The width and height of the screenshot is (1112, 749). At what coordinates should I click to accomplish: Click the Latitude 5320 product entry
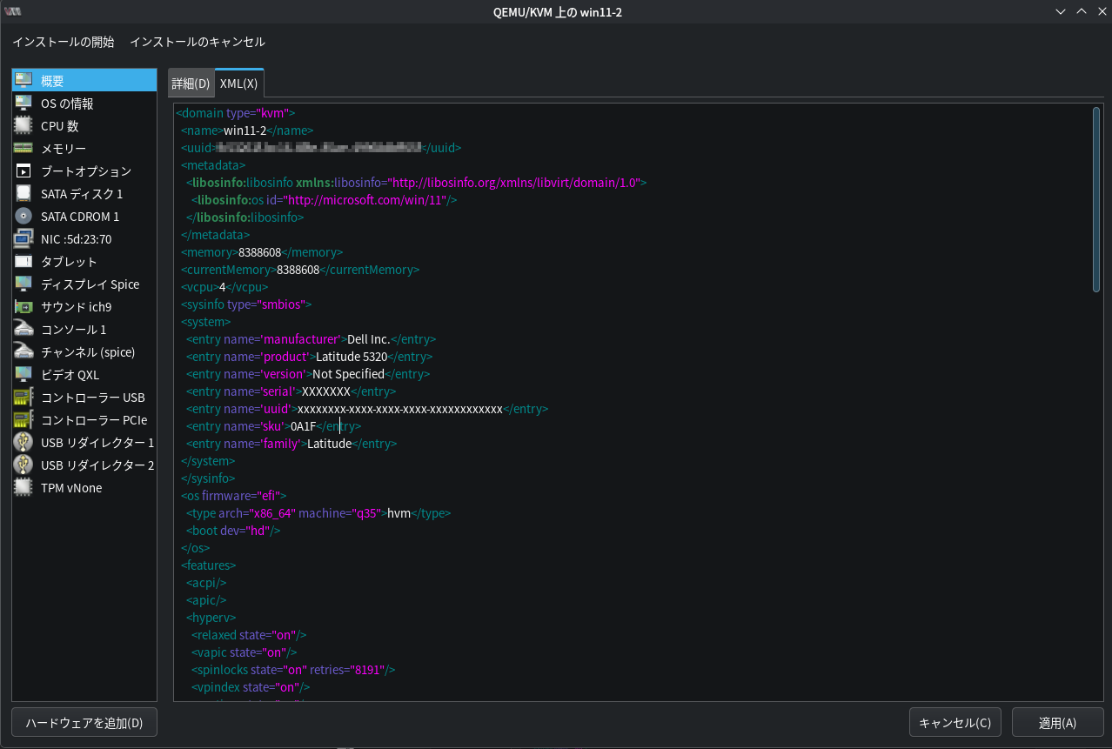[309, 357]
